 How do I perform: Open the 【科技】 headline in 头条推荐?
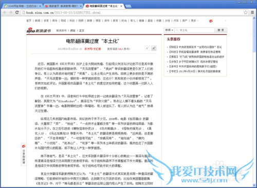coord(195,52)
